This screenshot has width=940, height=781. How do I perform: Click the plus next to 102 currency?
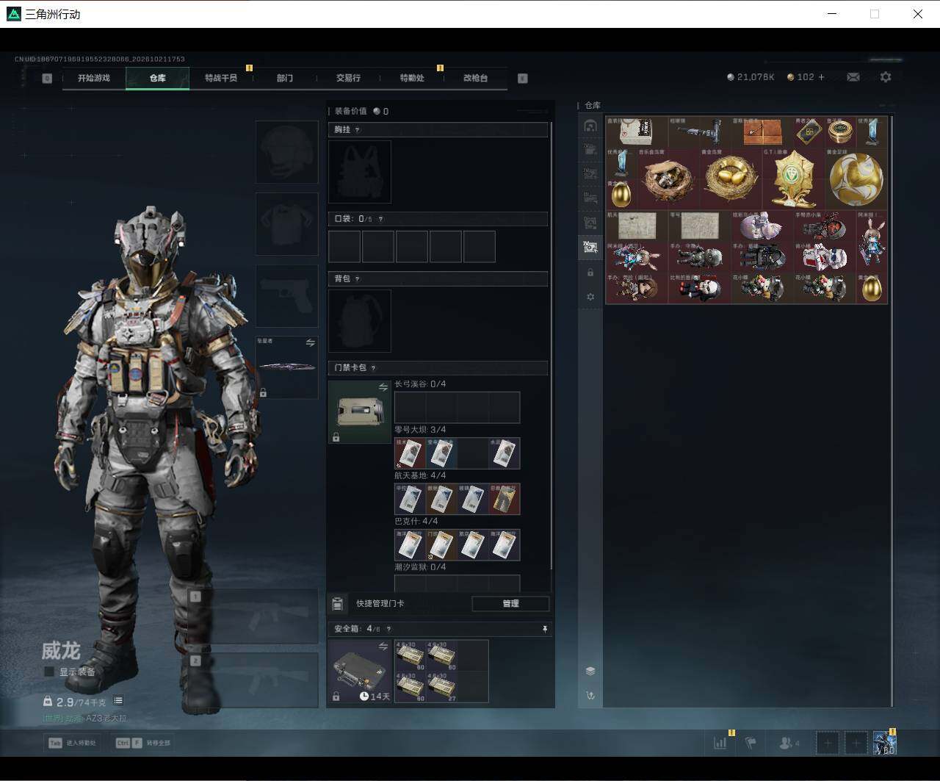pyautogui.click(x=821, y=77)
